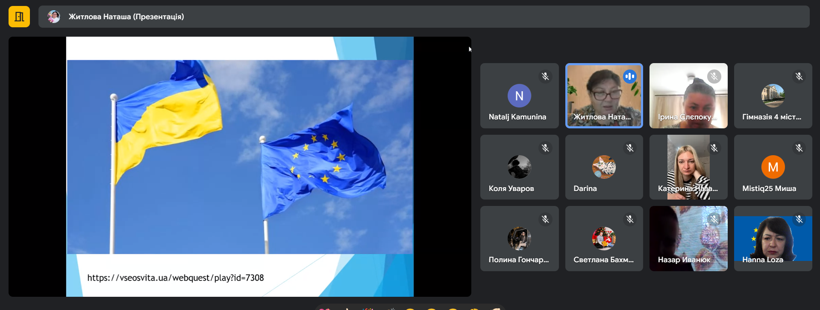The height and width of the screenshot is (310, 820).
Task: Click the Житлова Наташа (Презентація) title
Action: 126,17
